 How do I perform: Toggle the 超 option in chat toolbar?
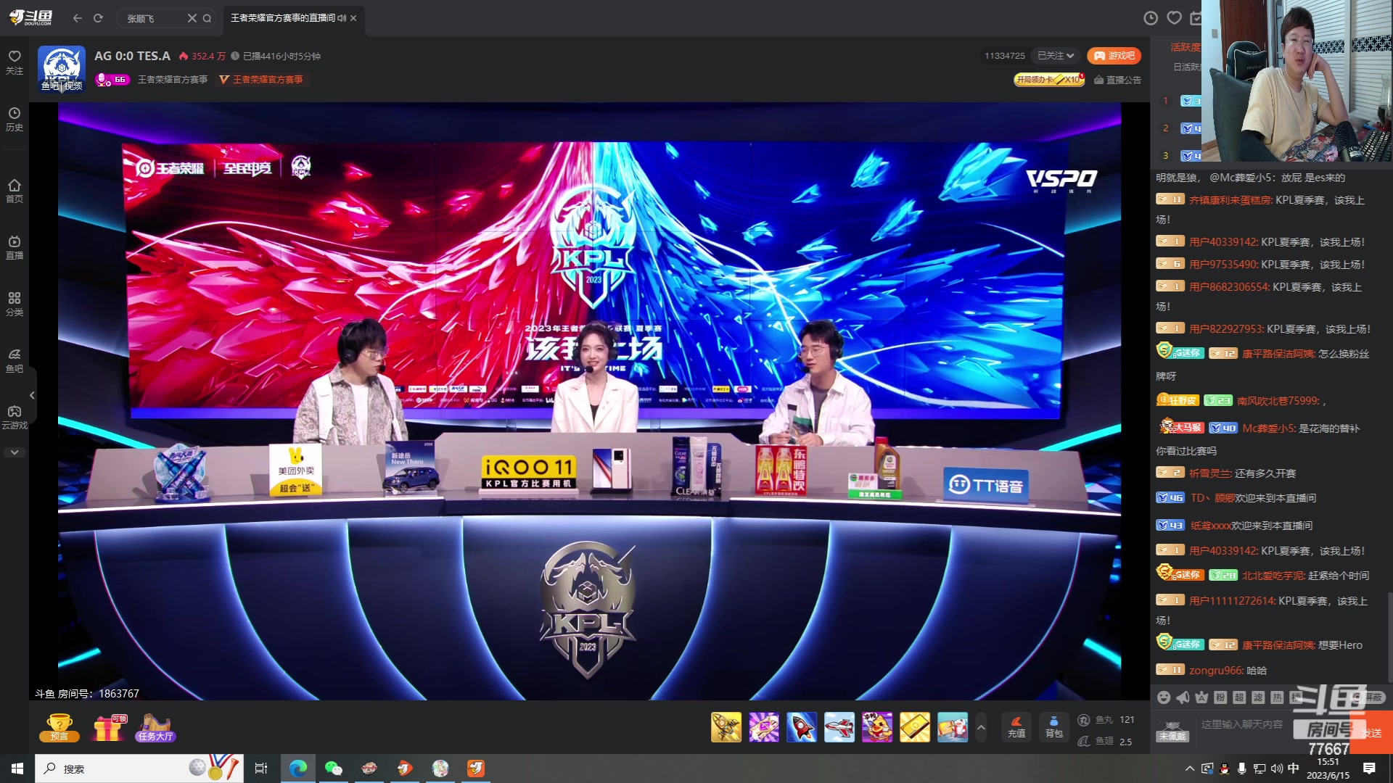click(x=1239, y=697)
